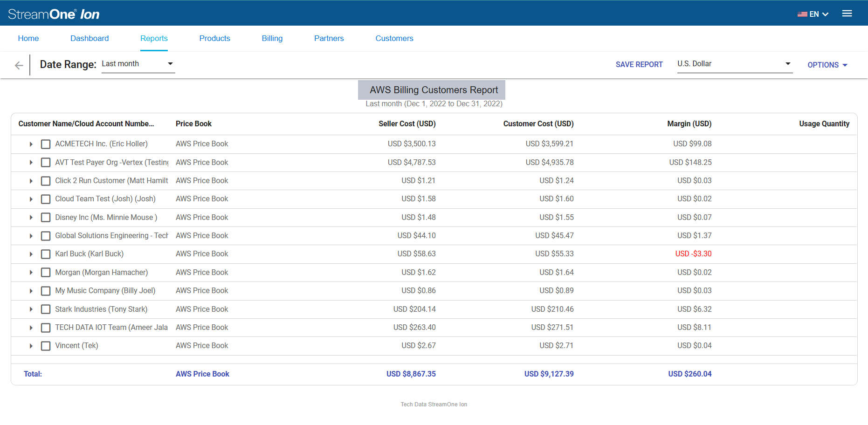Click the US flag language icon
868x425 pixels.
802,14
